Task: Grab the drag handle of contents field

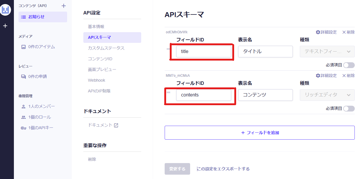Action: (168, 92)
